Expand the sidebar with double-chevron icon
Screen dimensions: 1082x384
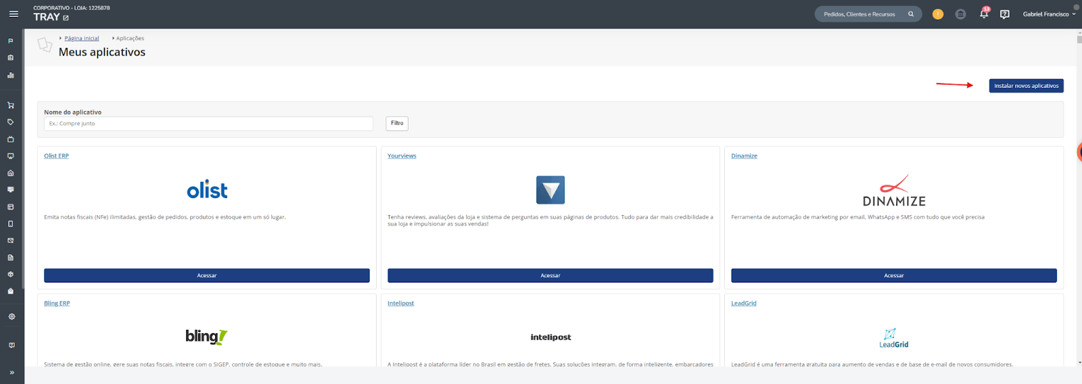tap(11, 373)
